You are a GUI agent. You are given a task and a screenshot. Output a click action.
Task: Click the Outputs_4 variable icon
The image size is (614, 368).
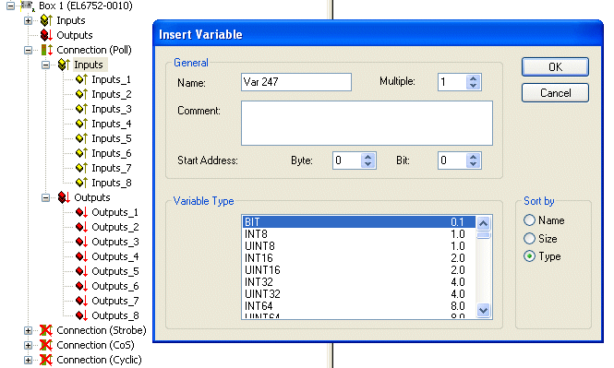point(81,256)
